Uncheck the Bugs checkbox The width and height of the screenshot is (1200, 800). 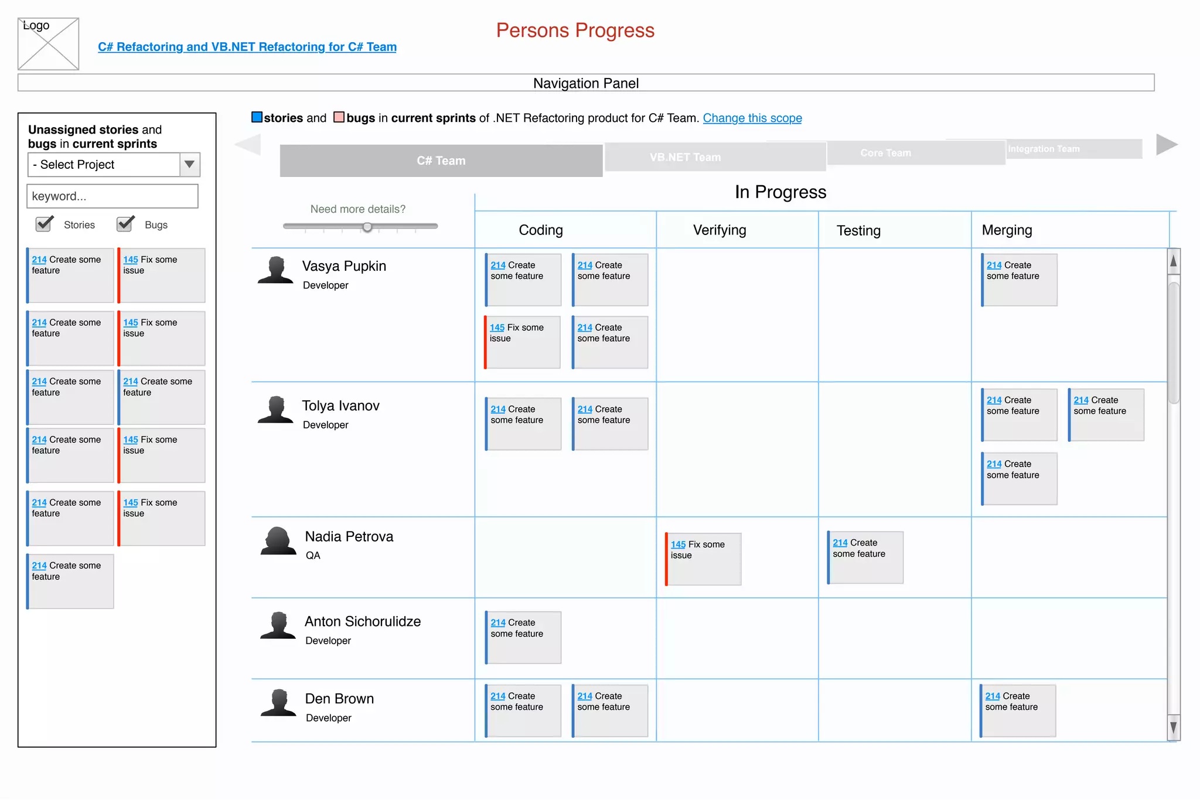125,224
